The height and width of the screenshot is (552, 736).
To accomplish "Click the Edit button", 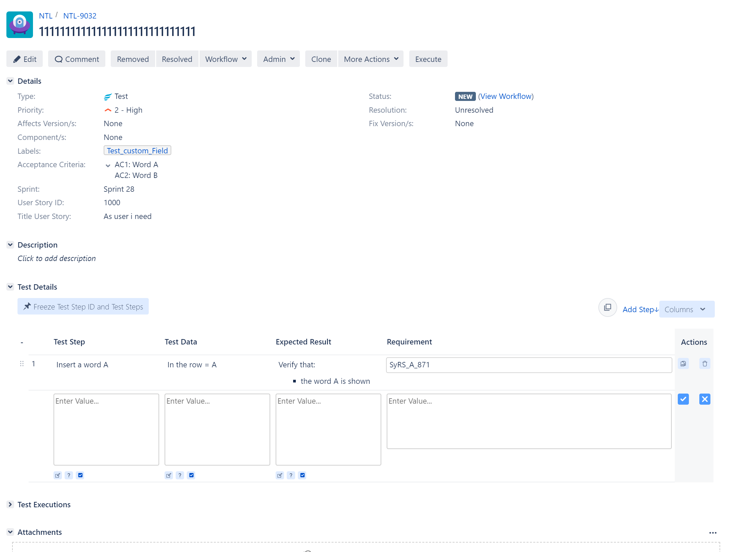I will (x=25, y=59).
